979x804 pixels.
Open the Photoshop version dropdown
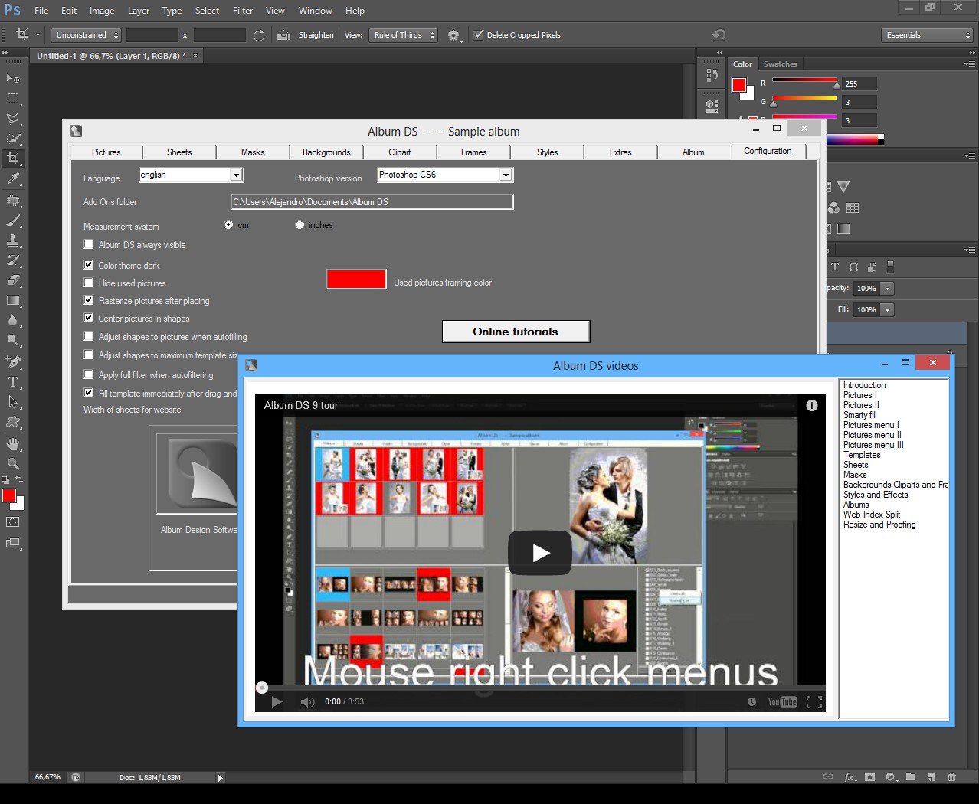pos(506,175)
